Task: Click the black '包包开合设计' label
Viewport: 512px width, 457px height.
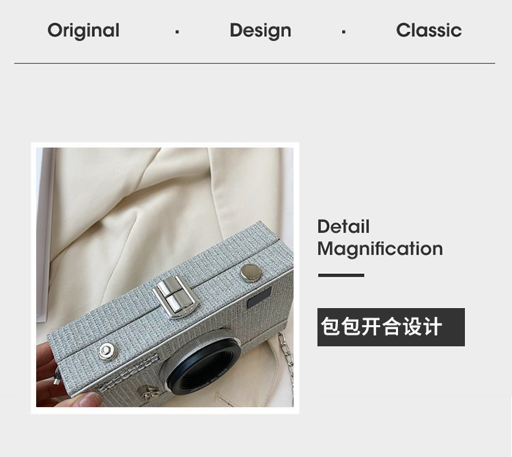Action: pos(391,327)
